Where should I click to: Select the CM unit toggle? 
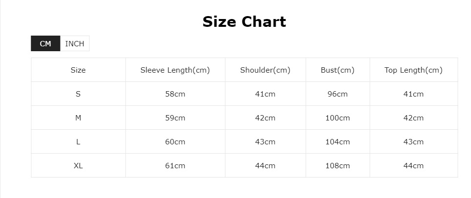[x=45, y=43]
